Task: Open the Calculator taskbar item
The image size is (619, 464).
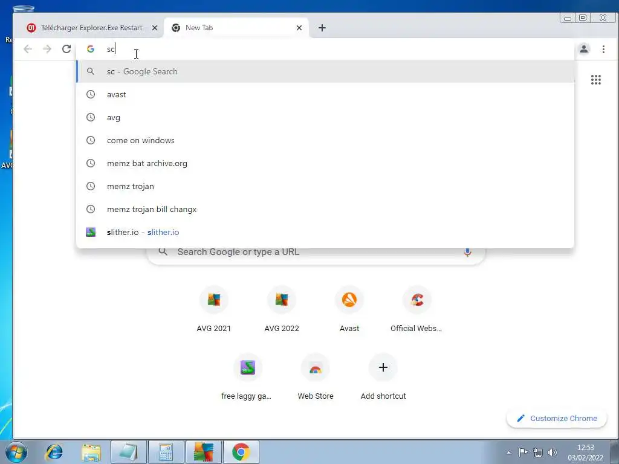Action: pos(166,452)
